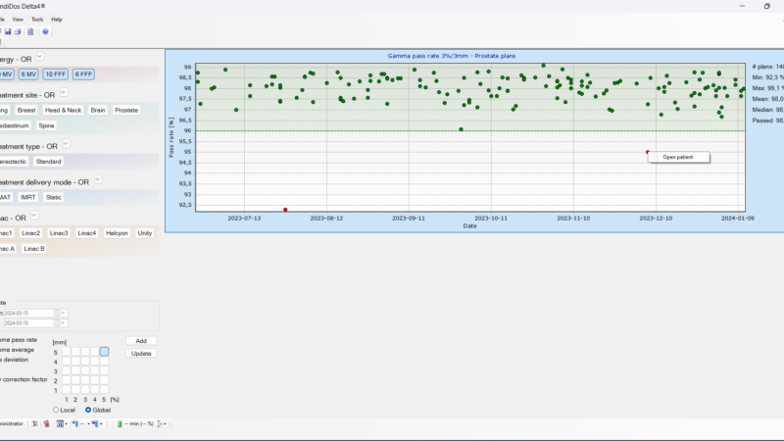Click the second blue flag status icon

(94, 423)
